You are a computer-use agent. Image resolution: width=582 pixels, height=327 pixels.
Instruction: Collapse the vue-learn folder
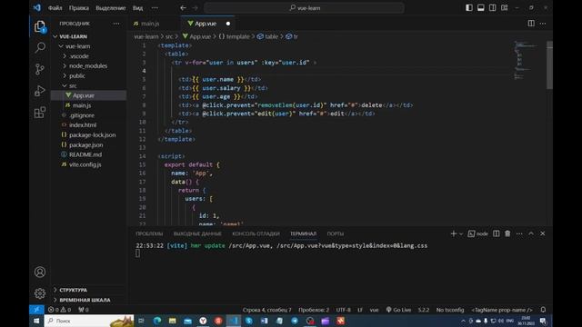(61, 46)
